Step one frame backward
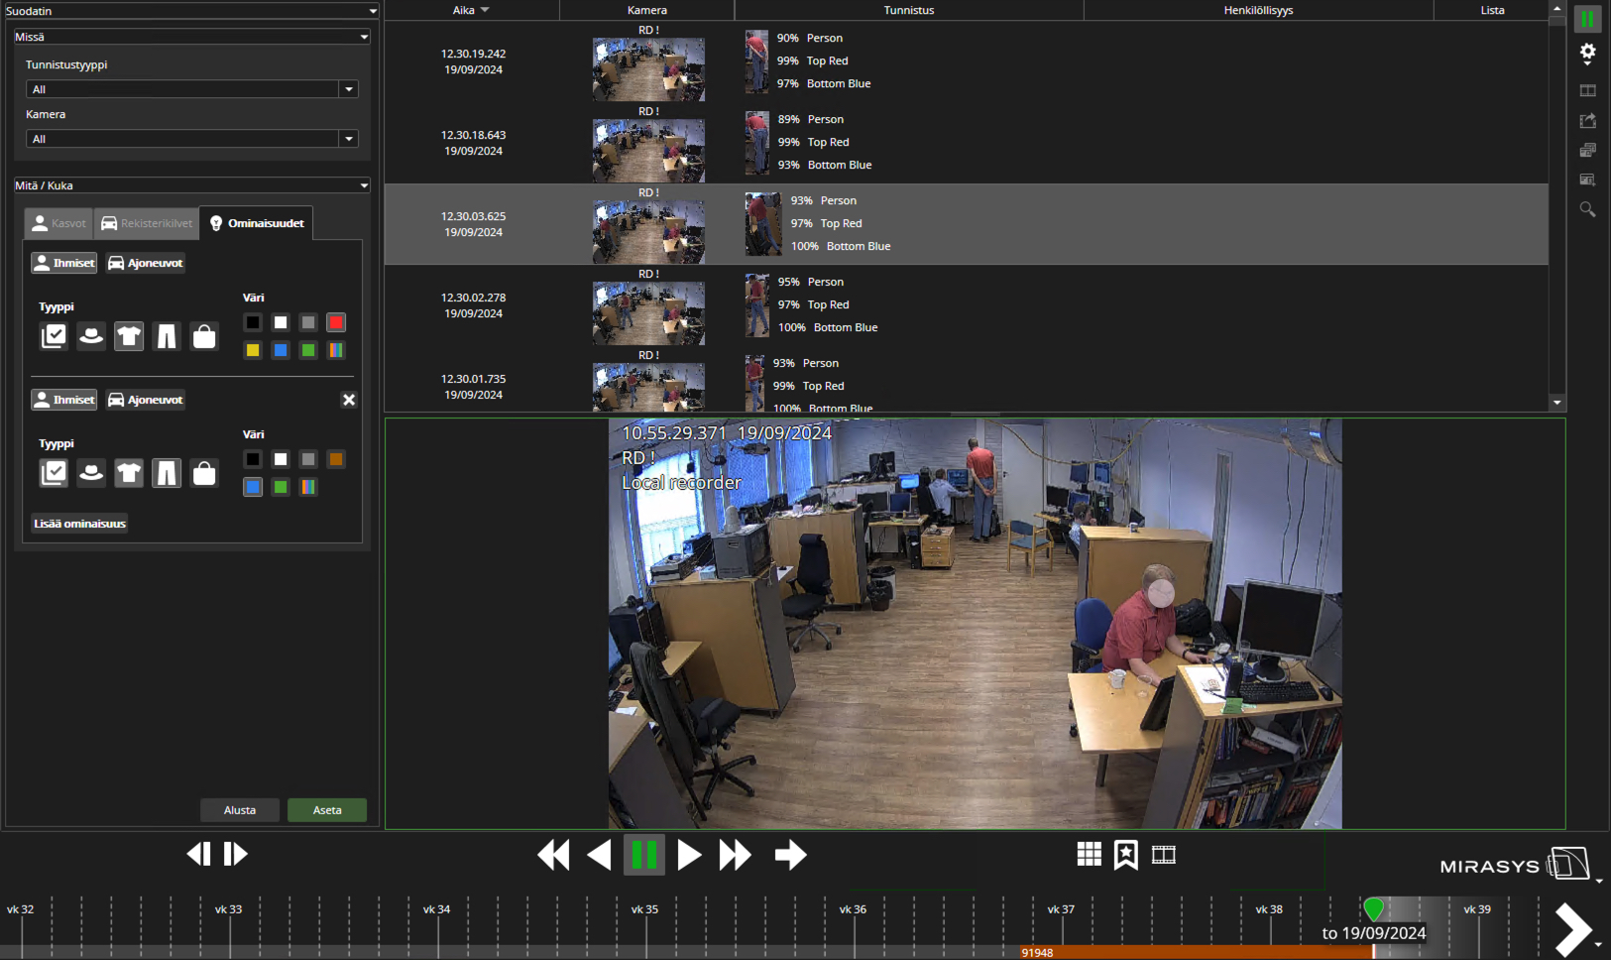This screenshot has height=960, width=1611. (x=198, y=854)
